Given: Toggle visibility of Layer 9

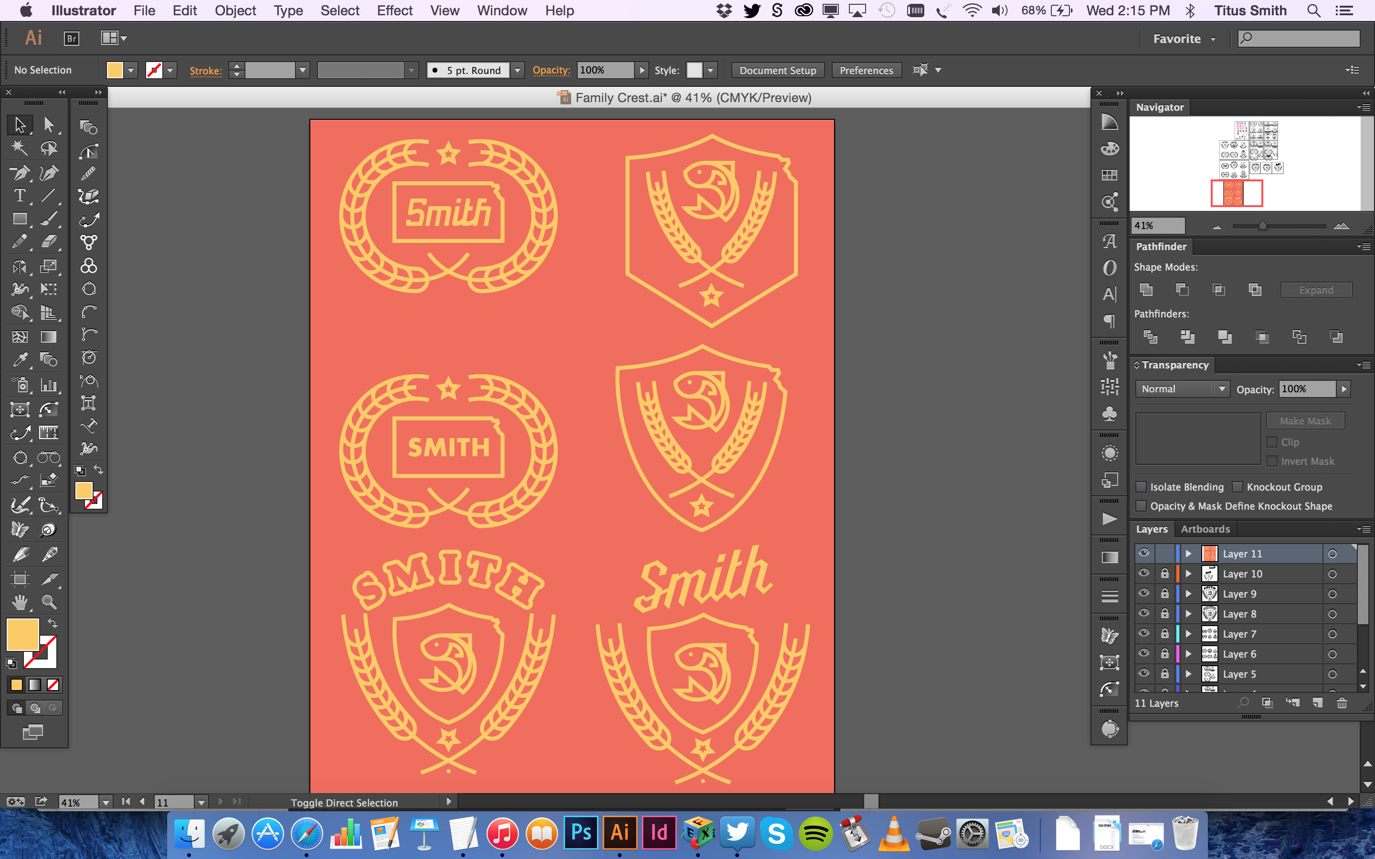Looking at the screenshot, I should (1144, 593).
